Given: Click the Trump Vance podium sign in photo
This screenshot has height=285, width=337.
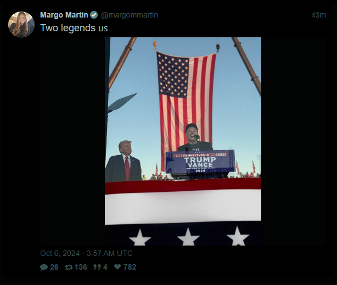Looking at the screenshot, I should click(200, 161).
